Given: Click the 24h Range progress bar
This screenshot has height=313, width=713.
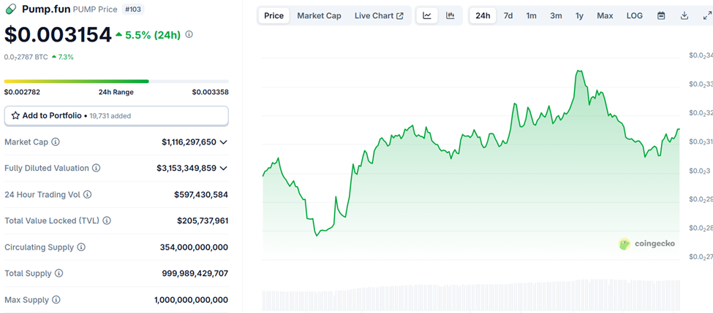Looking at the screenshot, I should pos(116,81).
